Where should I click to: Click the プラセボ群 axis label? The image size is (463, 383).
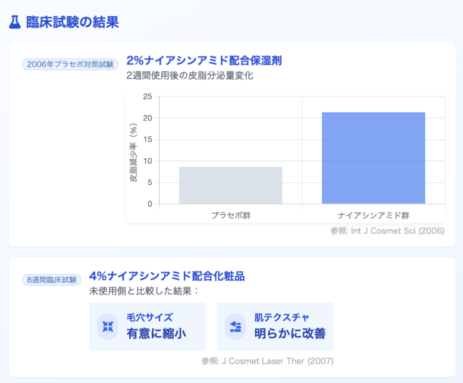coord(231,216)
